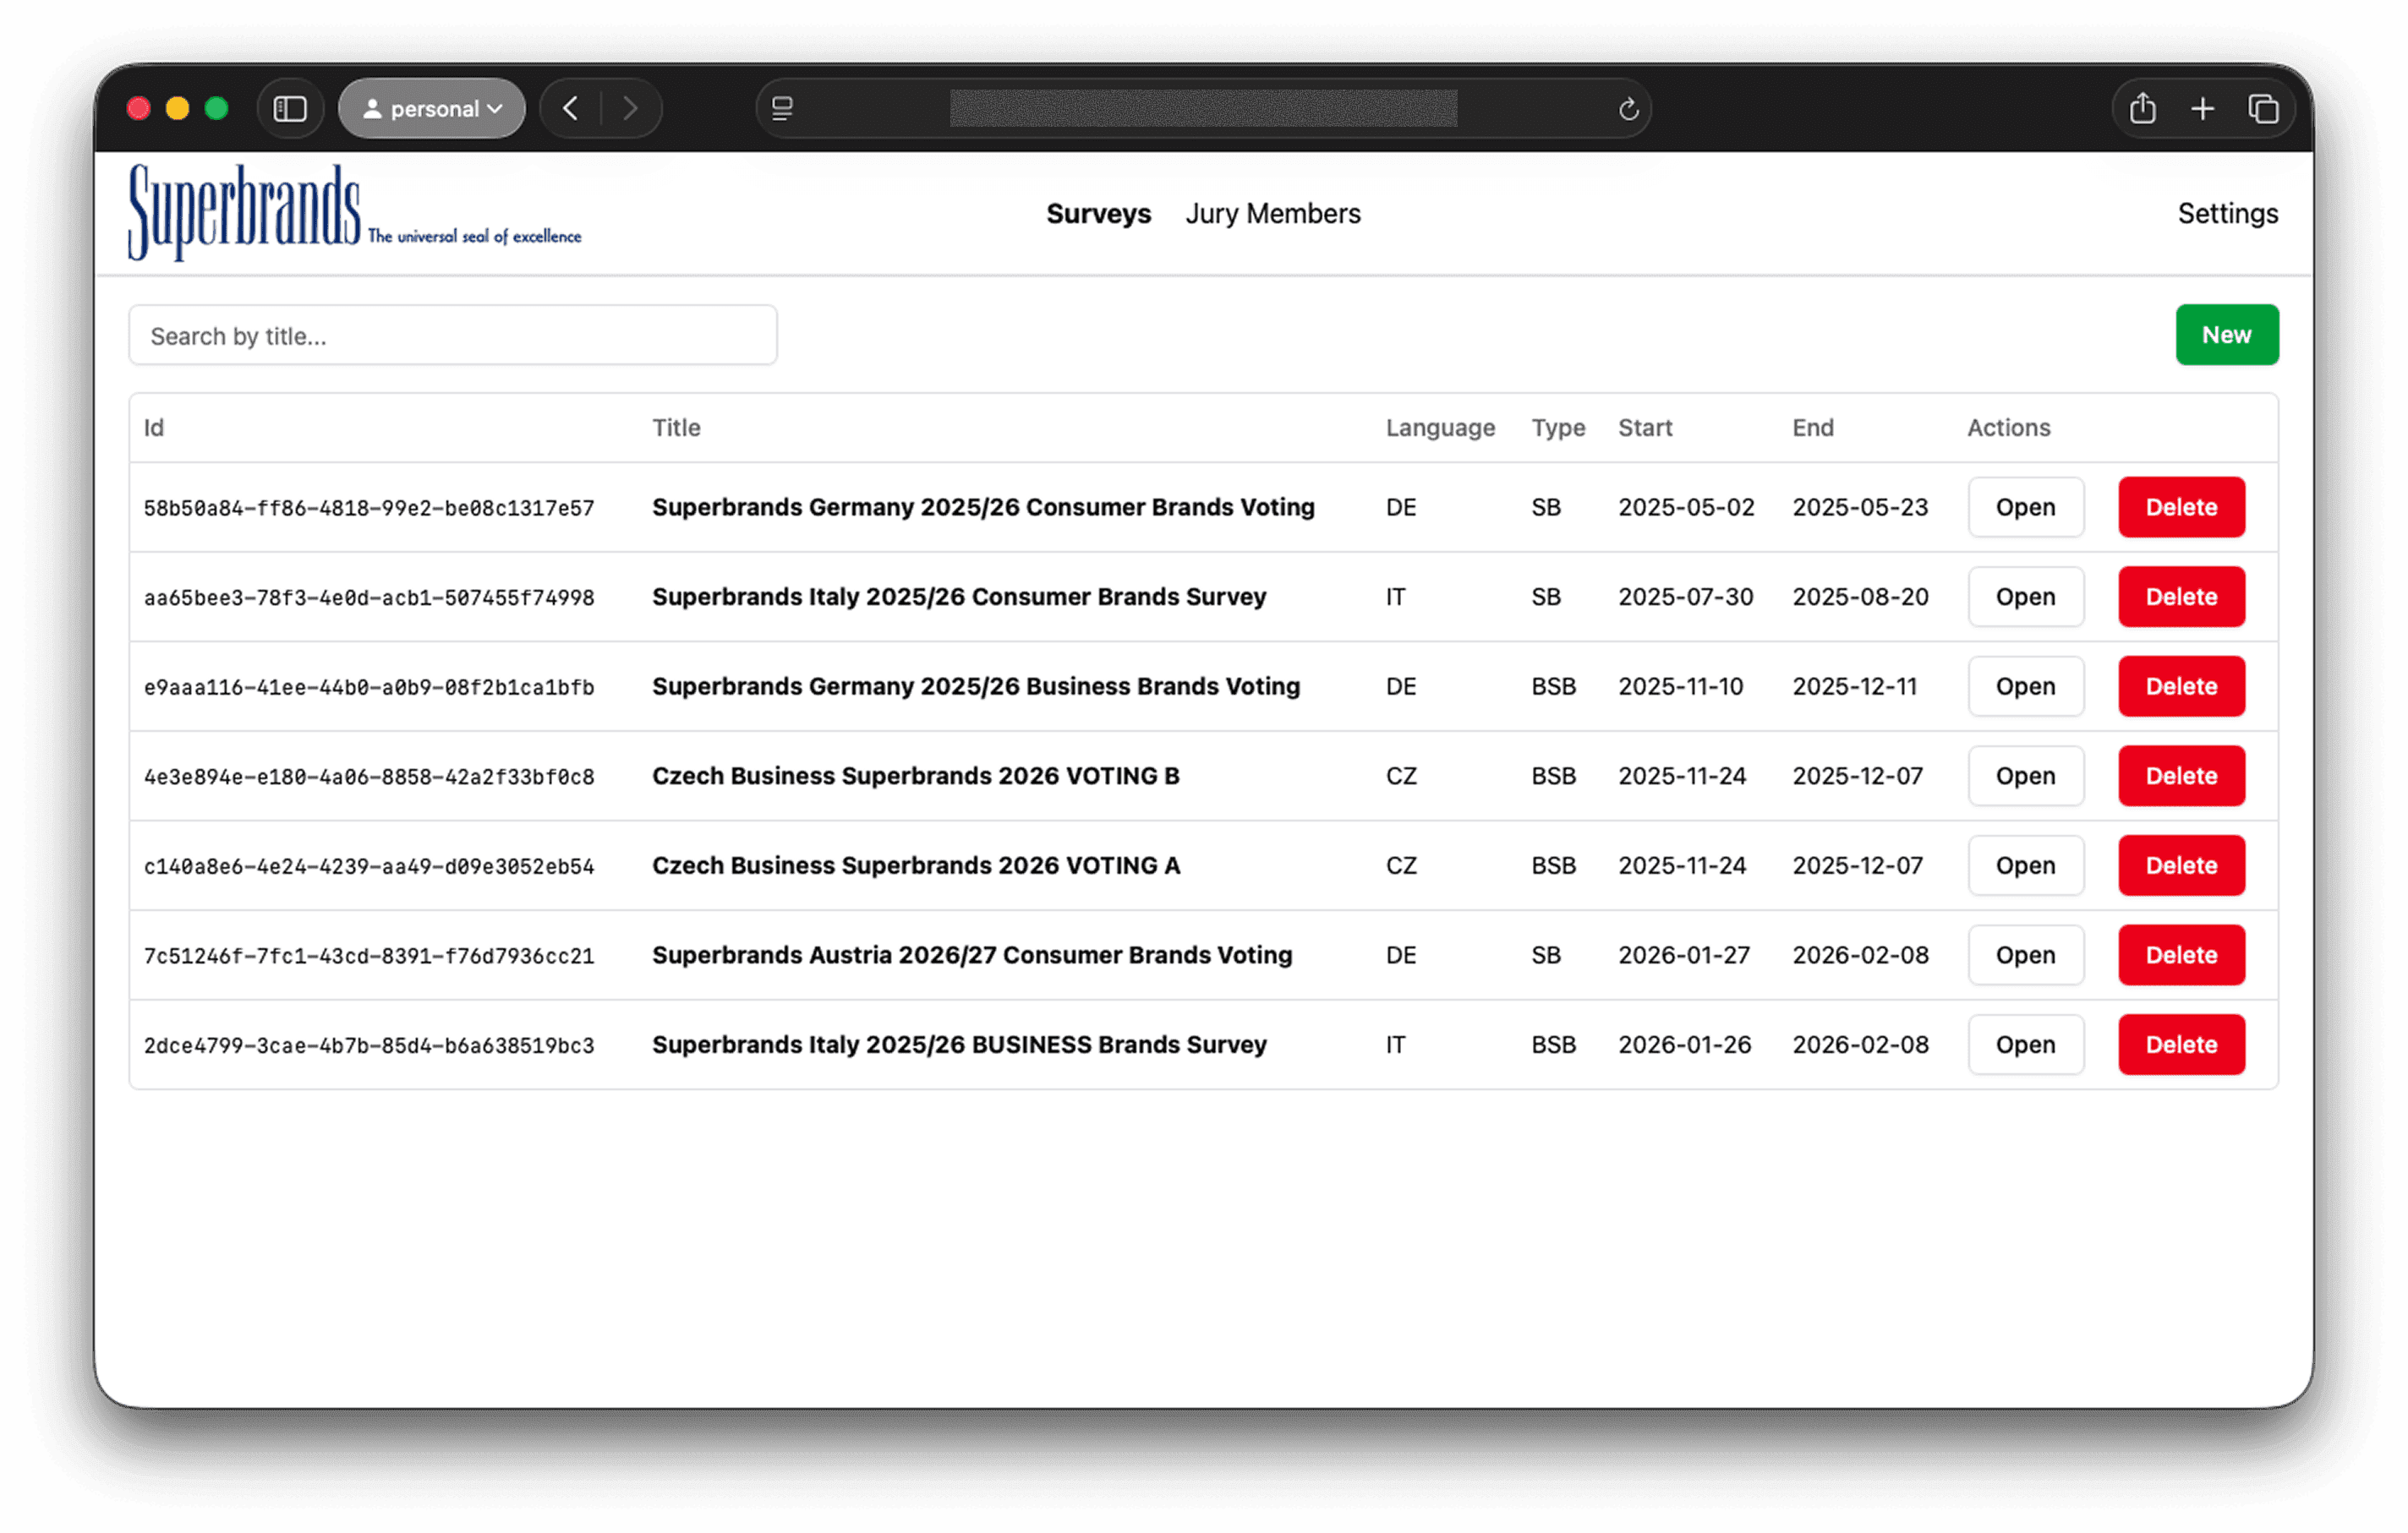Go forward with the browser forward arrow

point(630,108)
